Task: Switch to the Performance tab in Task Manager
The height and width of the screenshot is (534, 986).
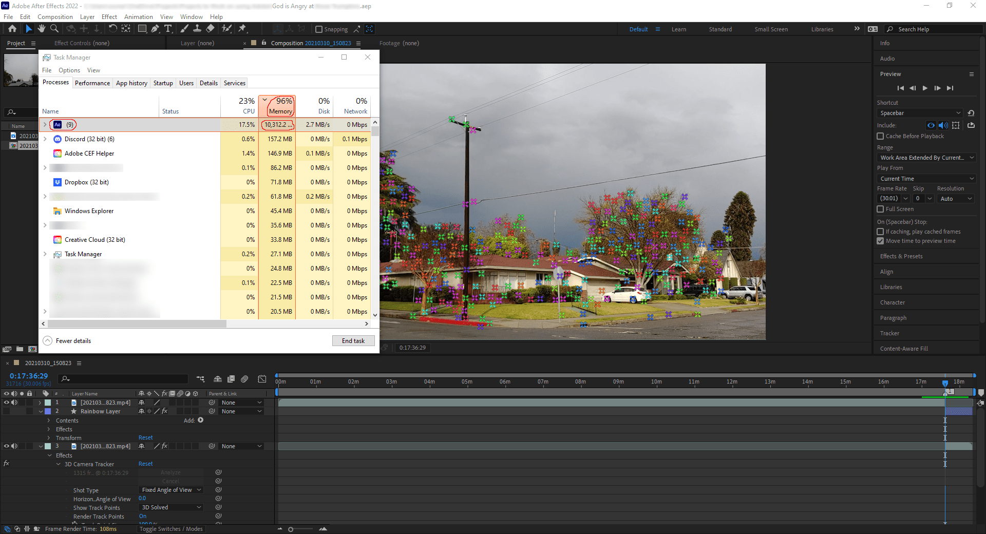Action: click(x=92, y=83)
